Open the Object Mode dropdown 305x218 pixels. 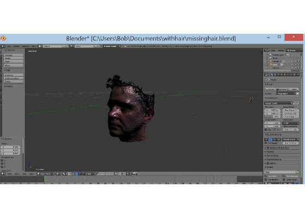46,174
